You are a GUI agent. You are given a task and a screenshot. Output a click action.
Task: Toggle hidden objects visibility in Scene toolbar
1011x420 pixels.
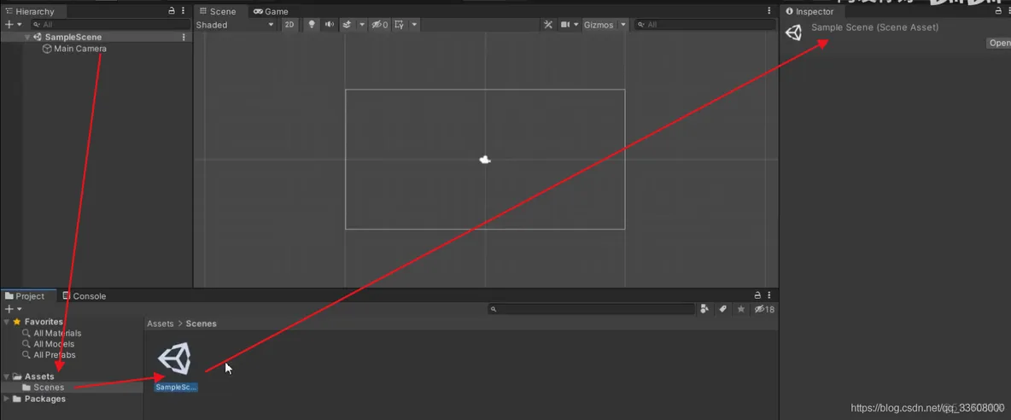tap(380, 25)
